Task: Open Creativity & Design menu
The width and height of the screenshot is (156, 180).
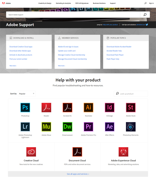Action: 45,3
